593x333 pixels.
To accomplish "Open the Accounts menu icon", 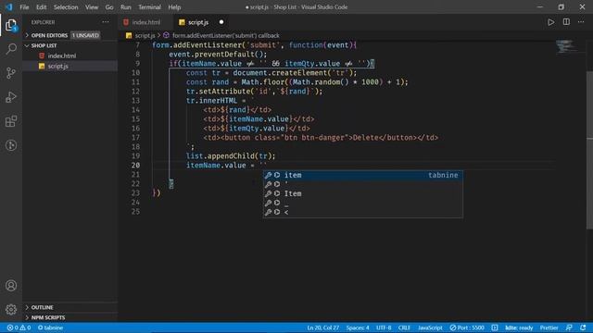I will coord(11,286).
